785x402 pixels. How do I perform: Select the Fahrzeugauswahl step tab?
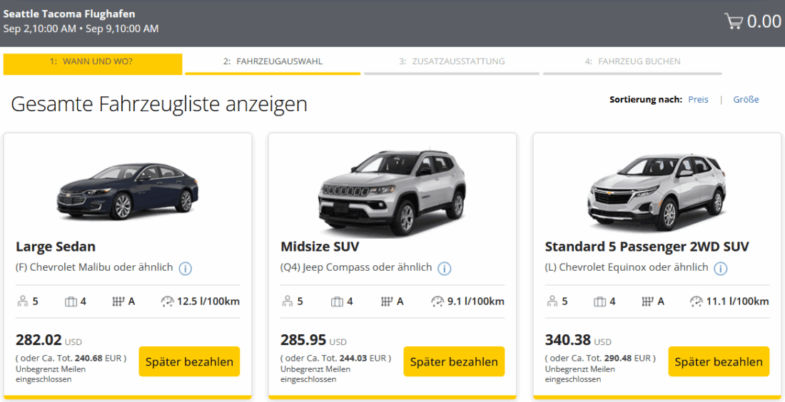[x=273, y=62]
